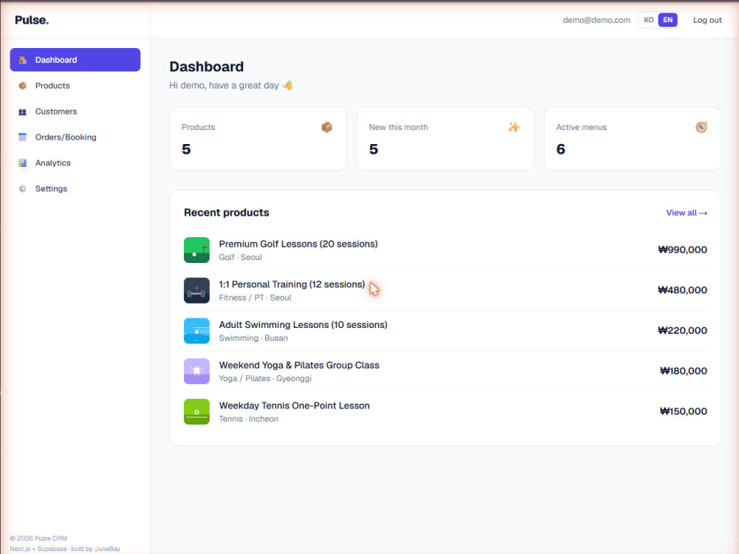The height and width of the screenshot is (554, 739).
Task: Click the Active menus value 6
Action: tap(560, 149)
